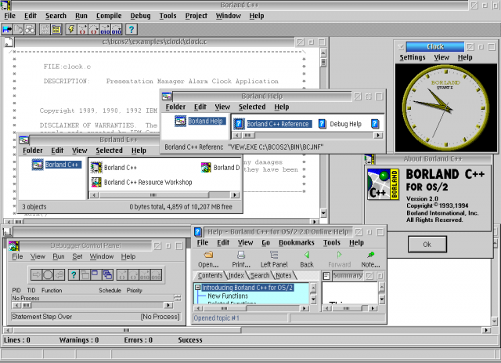Collapse the Introducing Borland C++ for OS/2 topic

pyautogui.click(x=198, y=288)
